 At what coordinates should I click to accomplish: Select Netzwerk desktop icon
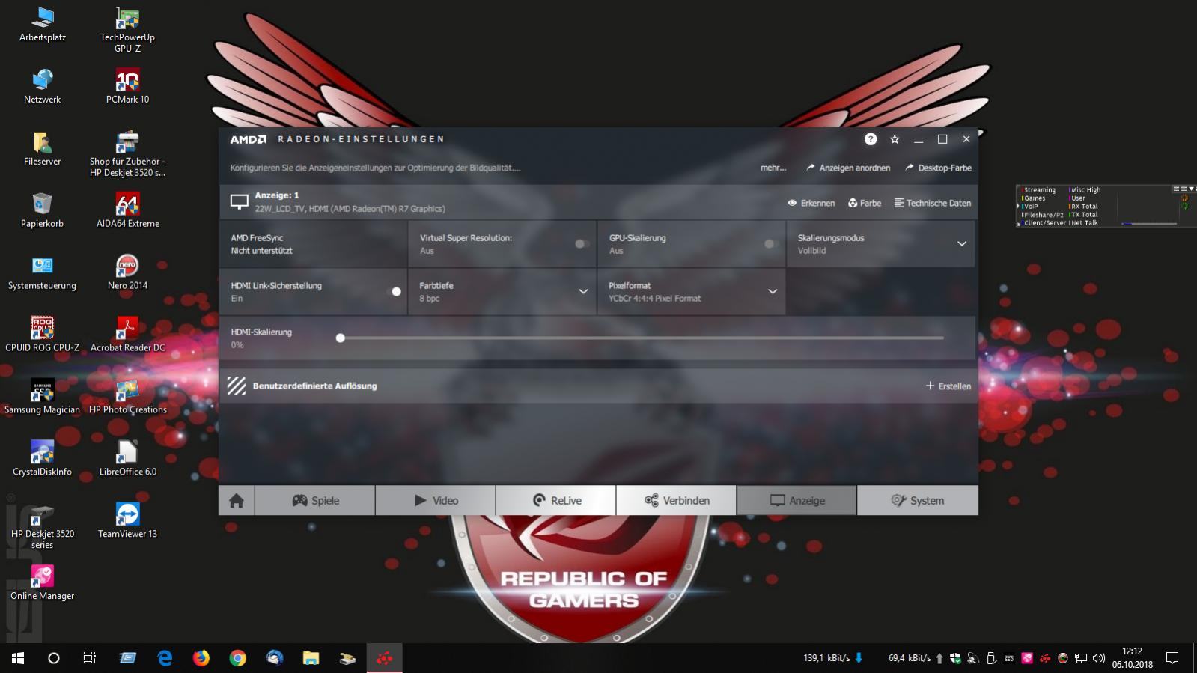tap(43, 86)
